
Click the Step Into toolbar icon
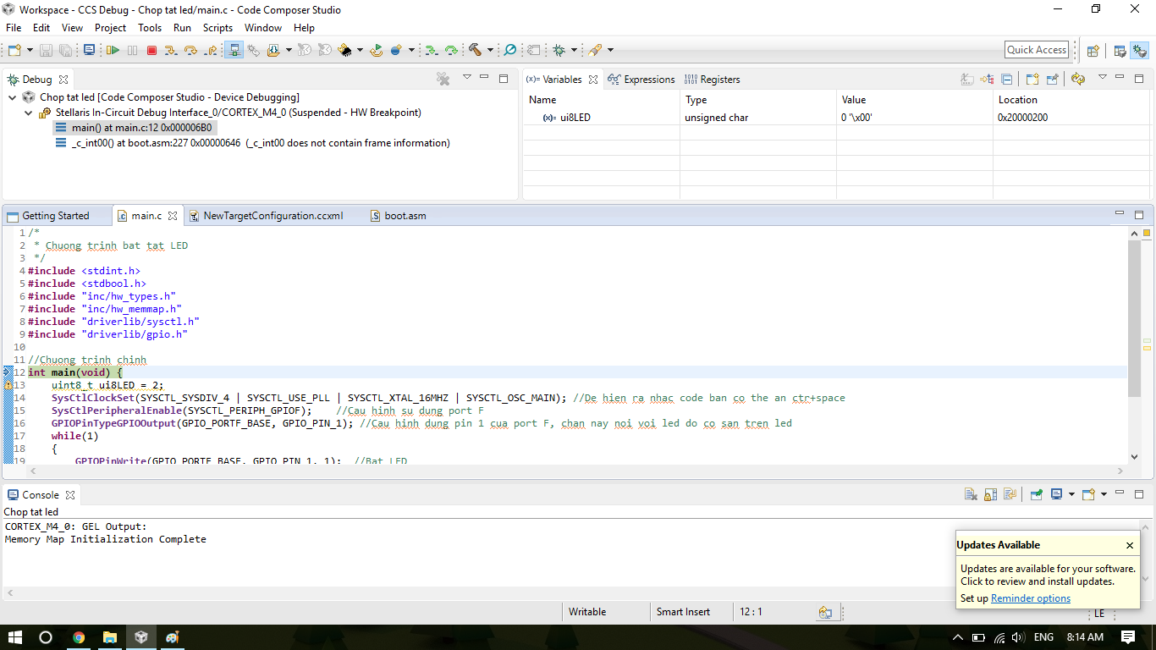tap(171, 51)
